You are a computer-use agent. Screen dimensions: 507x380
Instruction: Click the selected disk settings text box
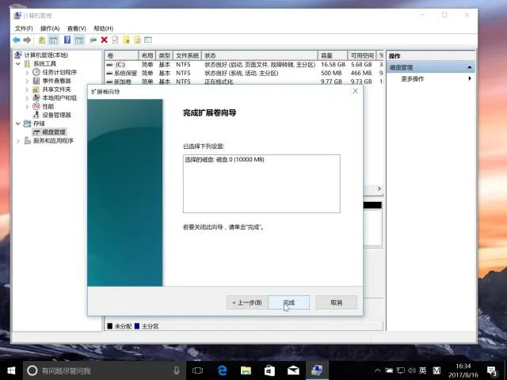(x=261, y=184)
